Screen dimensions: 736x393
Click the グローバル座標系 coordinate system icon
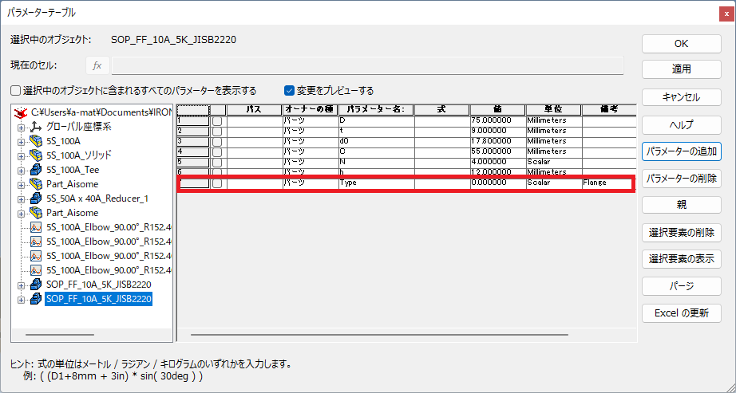pos(36,127)
